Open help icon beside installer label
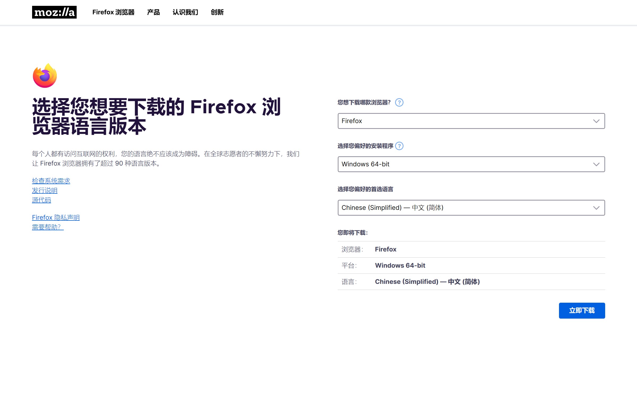This screenshot has height=395, width=637. 399,146
